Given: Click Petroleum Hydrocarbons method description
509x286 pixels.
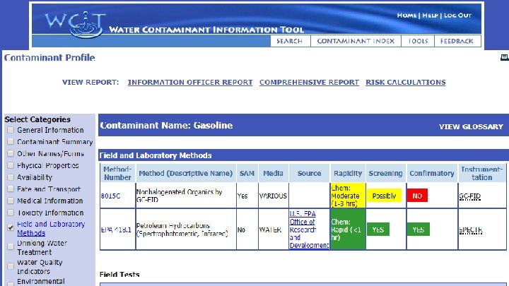Looking at the screenshot, I should pyautogui.click(x=182, y=230).
